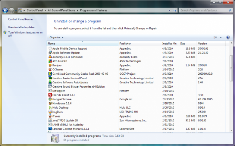Sort by the Version column header
235x146 pixels.
[x=211, y=44]
